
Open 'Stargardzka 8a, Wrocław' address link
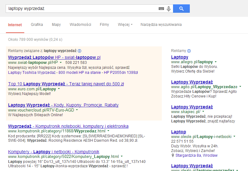(x=196, y=155)
